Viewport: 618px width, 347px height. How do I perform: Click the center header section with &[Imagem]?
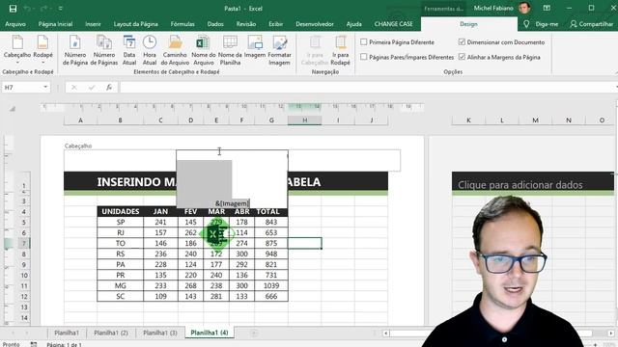[x=232, y=179]
